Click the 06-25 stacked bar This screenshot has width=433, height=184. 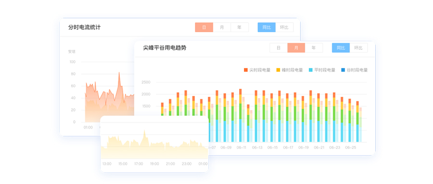pos(350,121)
